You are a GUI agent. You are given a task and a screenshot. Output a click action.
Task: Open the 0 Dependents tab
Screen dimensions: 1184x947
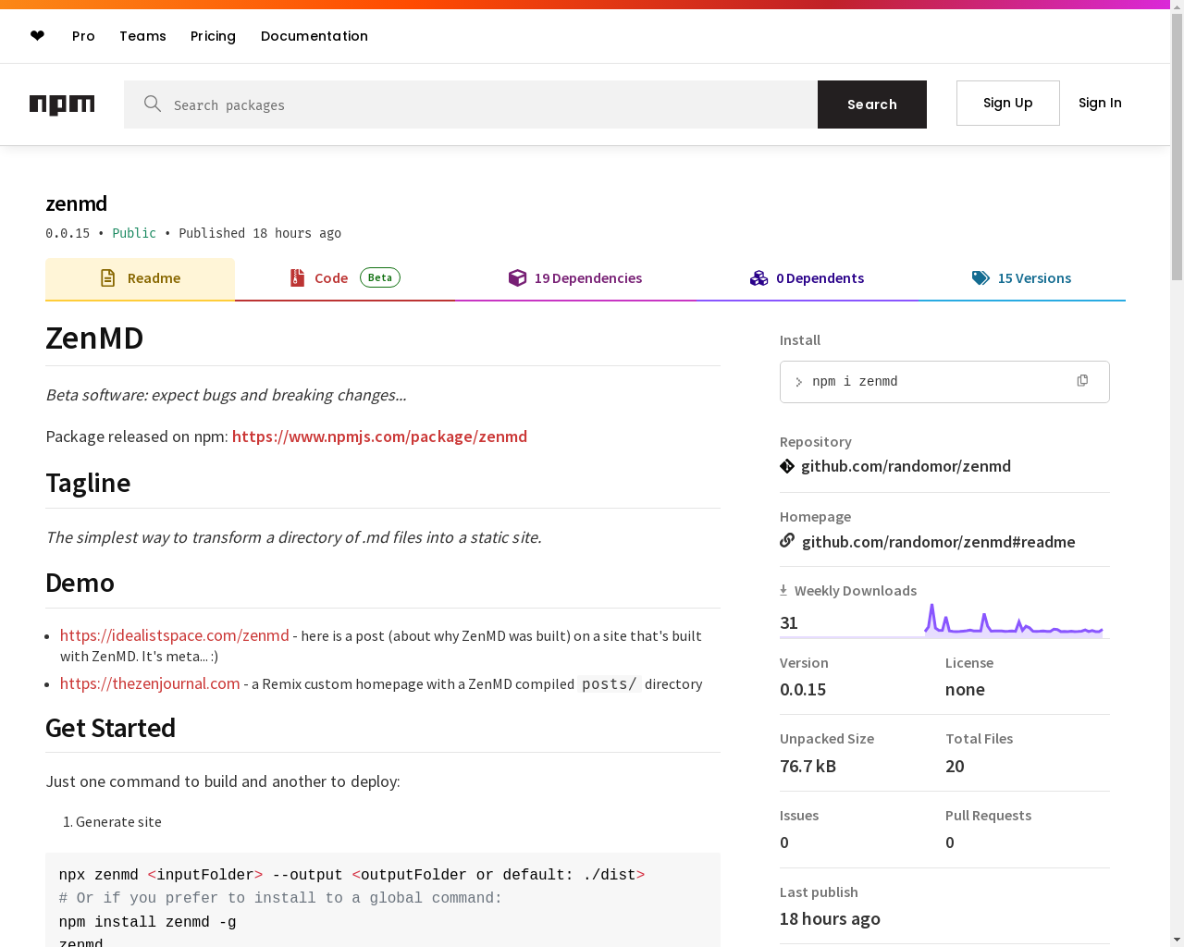pyautogui.click(x=807, y=278)
